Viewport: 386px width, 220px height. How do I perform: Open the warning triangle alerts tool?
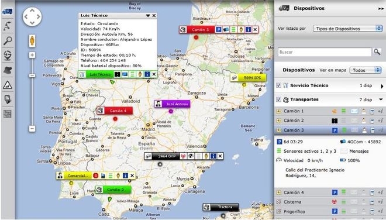[x=8, y=85]
